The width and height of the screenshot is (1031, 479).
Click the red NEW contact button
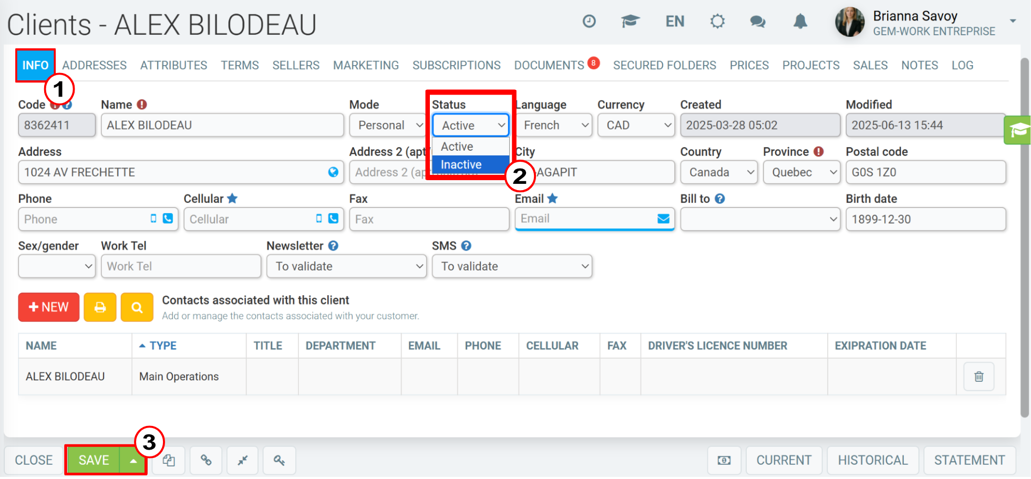(x=48, y=307)
